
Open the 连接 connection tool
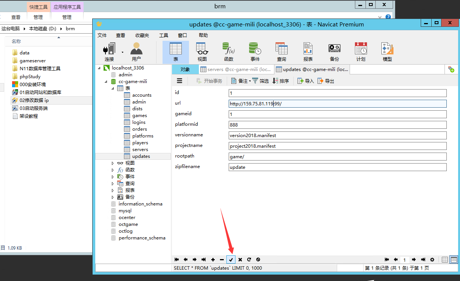[x=109, y=52]
